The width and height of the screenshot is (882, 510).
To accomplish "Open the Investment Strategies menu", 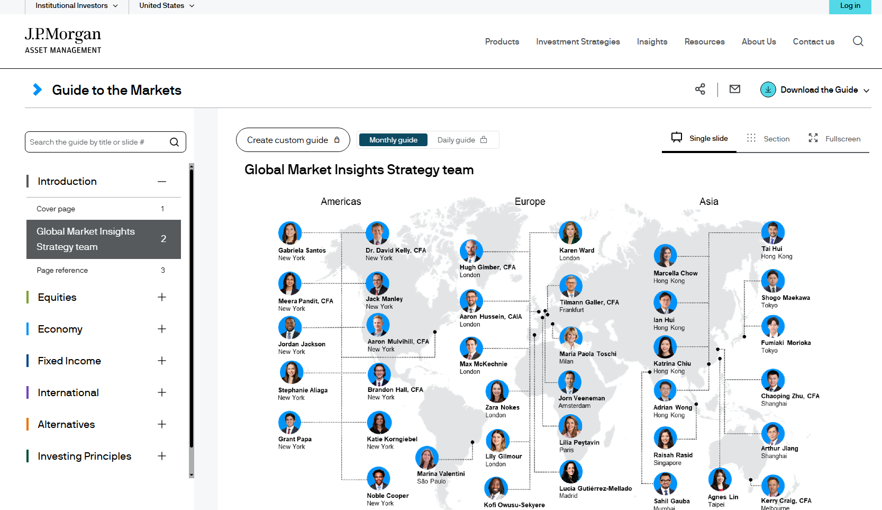I will click(x=578, y=41).
